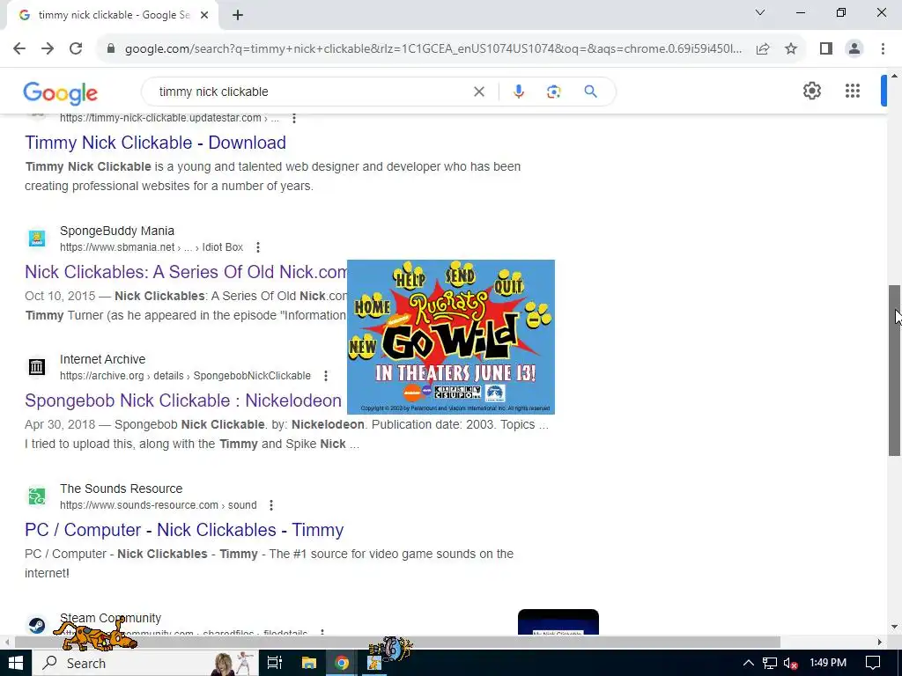The width and height of the screenshot is (902, 676).
Task: Open the tab search dropdown
Action: pos(760,12)
